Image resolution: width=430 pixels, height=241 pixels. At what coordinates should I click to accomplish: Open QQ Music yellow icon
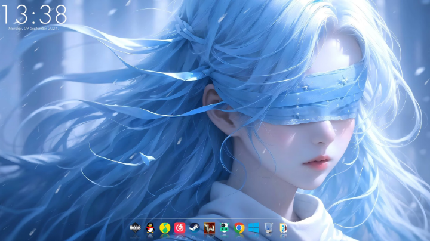point(165,228)
